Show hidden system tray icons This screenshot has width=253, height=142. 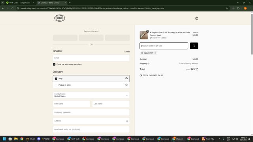(x=219, y=139)
